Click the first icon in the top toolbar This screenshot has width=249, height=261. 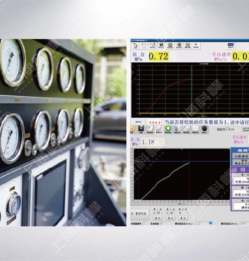(x=135, y=46)
